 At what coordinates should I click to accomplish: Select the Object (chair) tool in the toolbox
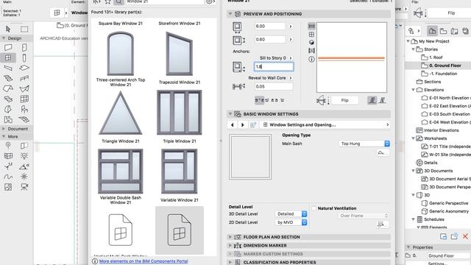click(x=24, y=109)
